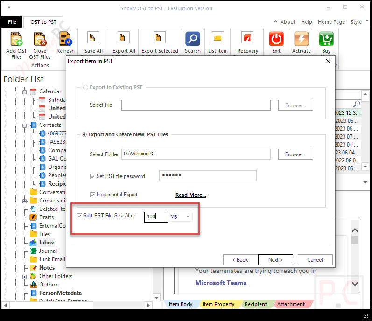The image size is (372, 321).
Task: Open the quick access toolbar dropdown
Action: [x=9, y=7]
